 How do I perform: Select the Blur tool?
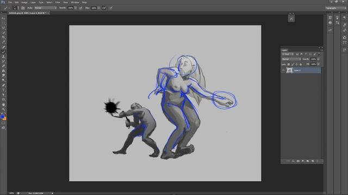[x=3, y=76]
